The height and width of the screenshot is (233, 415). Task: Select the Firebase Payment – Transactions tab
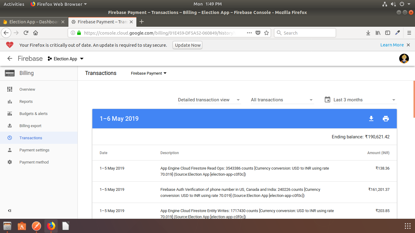pyautogui.click(x=102, y=22)
